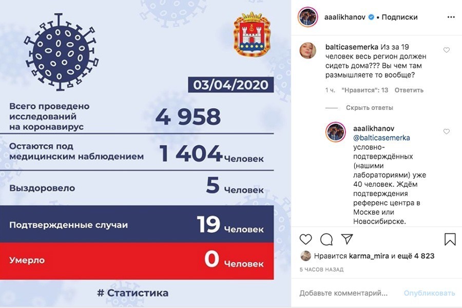Toggle like on aaalikhanov's reply heart

pos(446,131)
